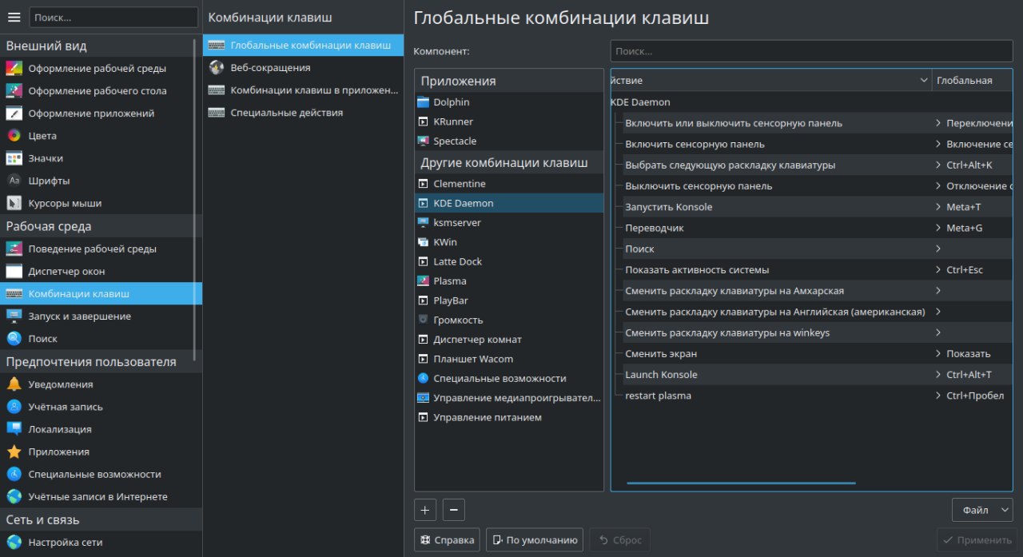This screenshot has height=557, width=1023.
Task: Open the hamburger menu icon
Action: [x=14, y=17]
